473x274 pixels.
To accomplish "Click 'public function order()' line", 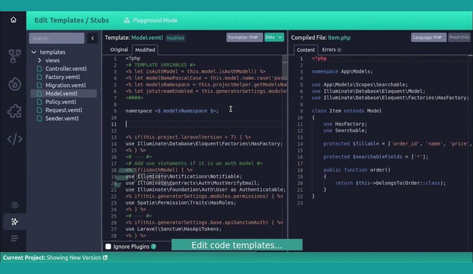I will click(x=357, y=170).
